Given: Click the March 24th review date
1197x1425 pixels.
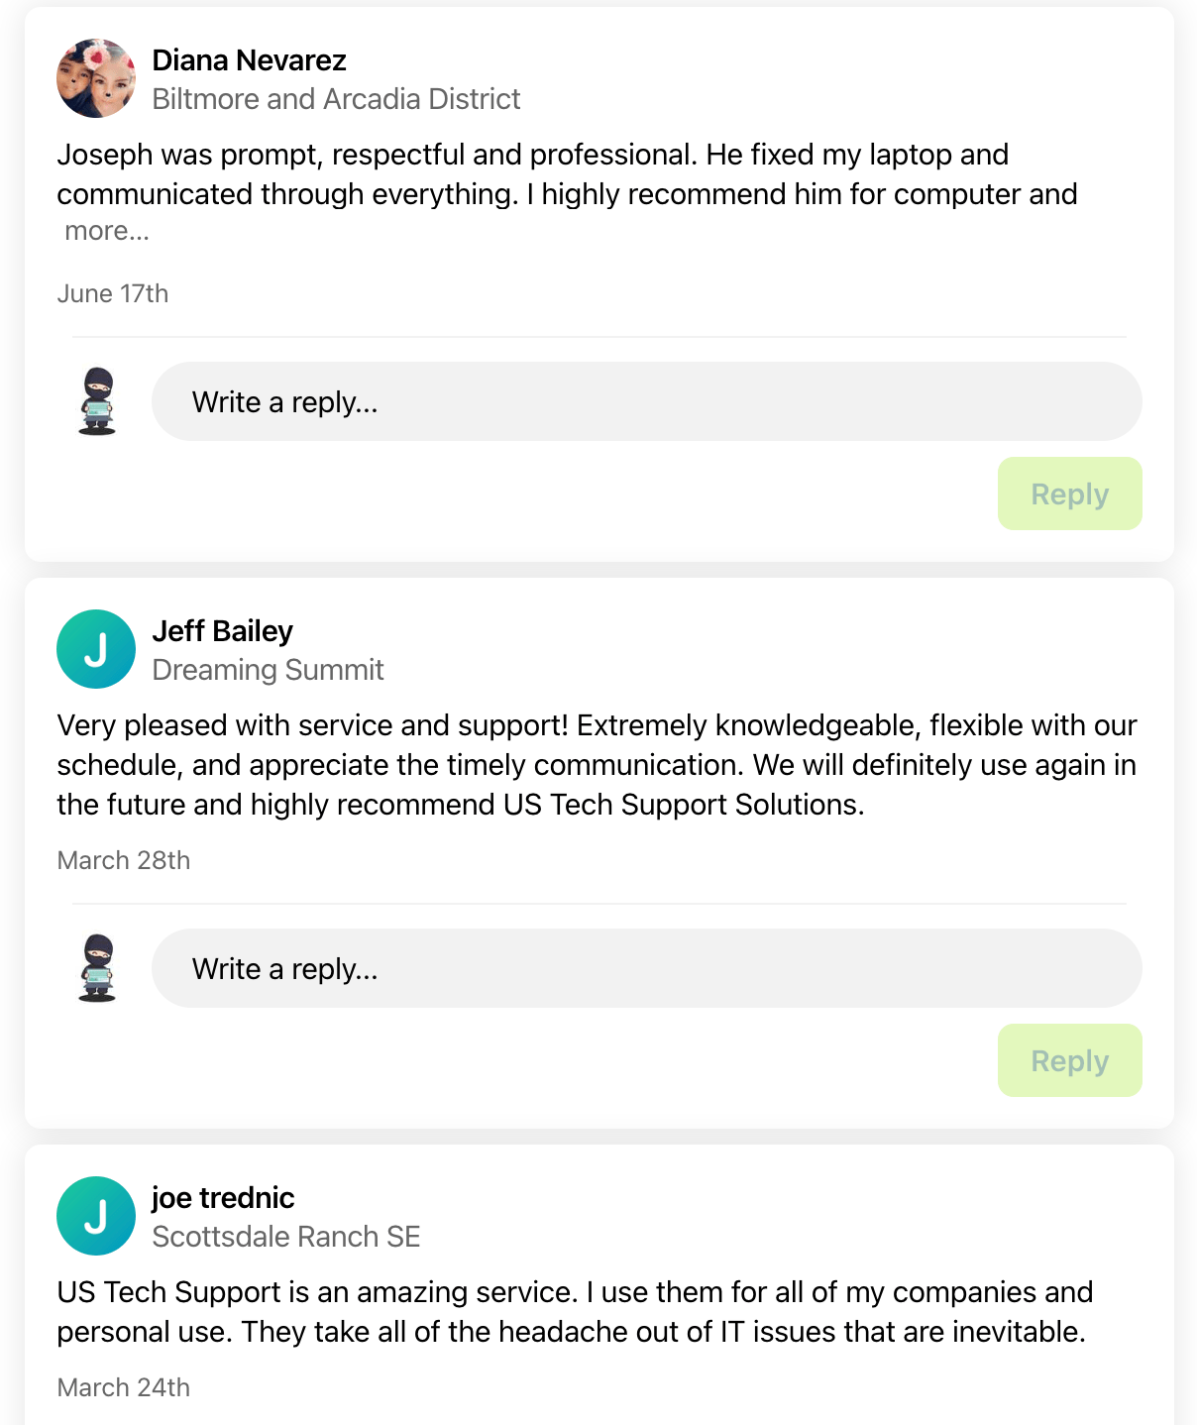Looking at the screenshot, I should (124, 1387).
